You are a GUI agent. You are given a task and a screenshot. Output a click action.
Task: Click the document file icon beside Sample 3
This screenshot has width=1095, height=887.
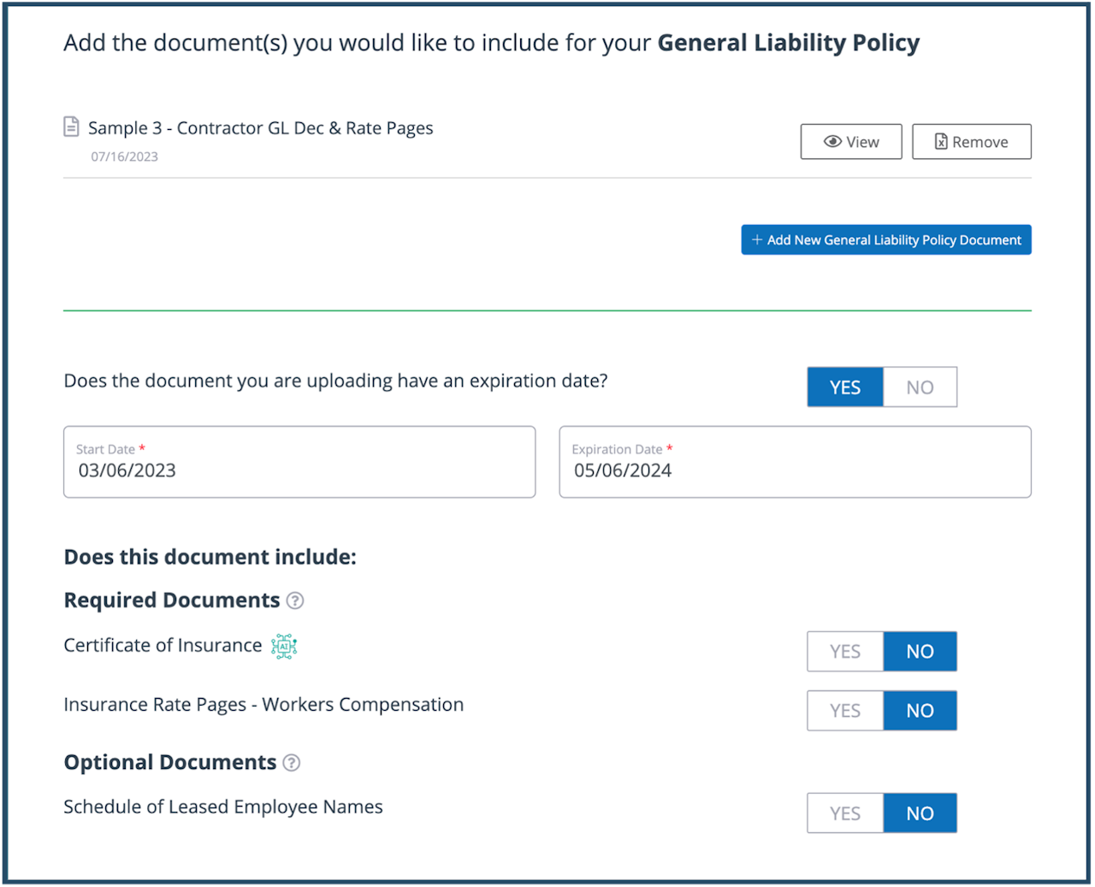(x=72, y=127)
